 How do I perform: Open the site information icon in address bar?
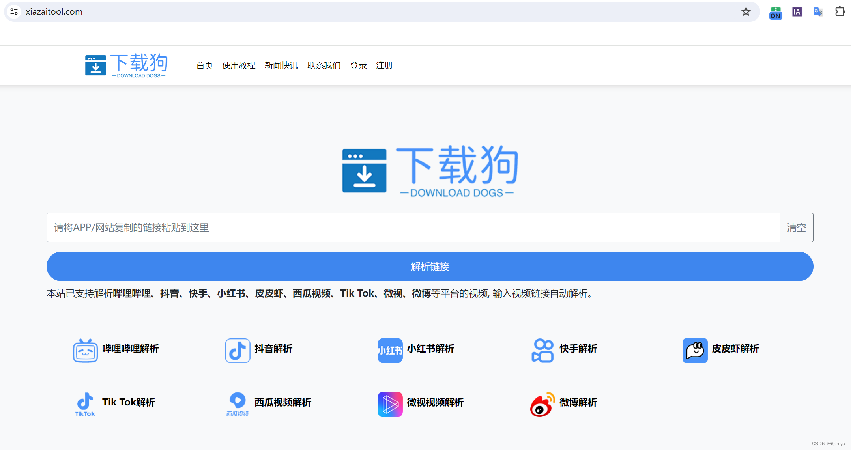[x=14, y=12]
